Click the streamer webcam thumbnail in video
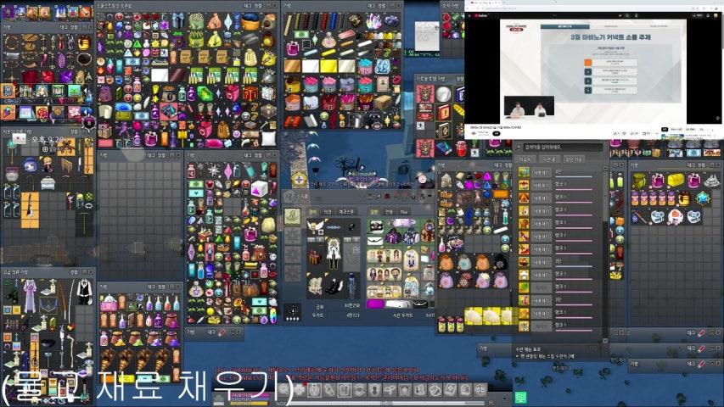724x407 pixels. (x=527, y=107)
